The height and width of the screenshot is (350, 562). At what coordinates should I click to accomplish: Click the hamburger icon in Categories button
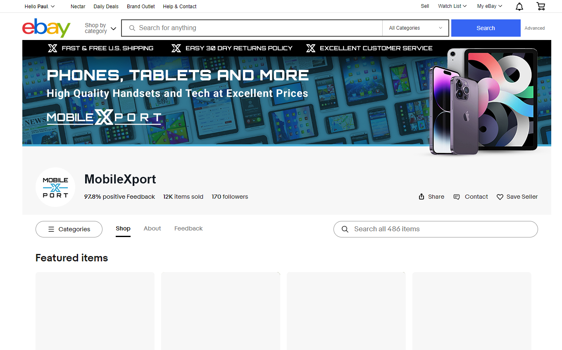click(x=51, y=229)
